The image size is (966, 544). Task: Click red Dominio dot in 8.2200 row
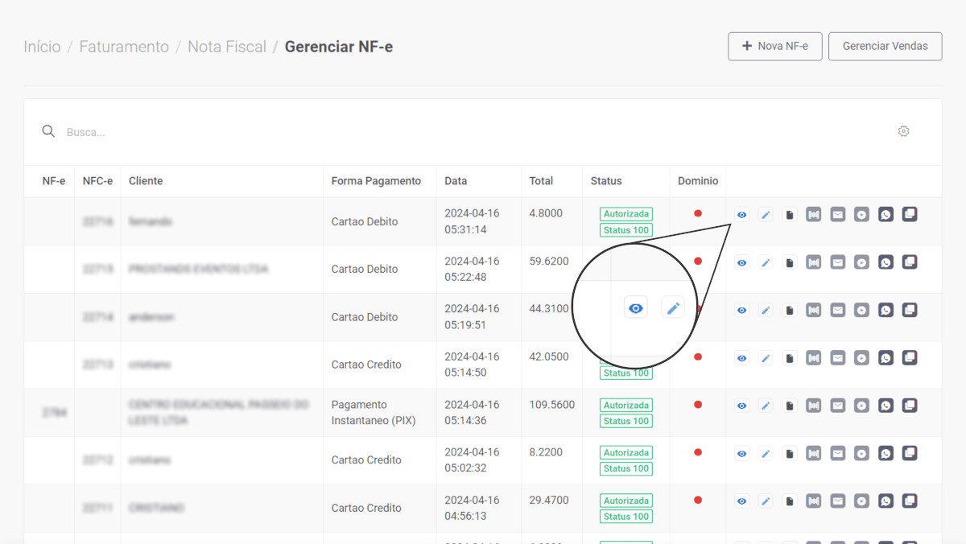pyautogui.click(x=698, y=452)
